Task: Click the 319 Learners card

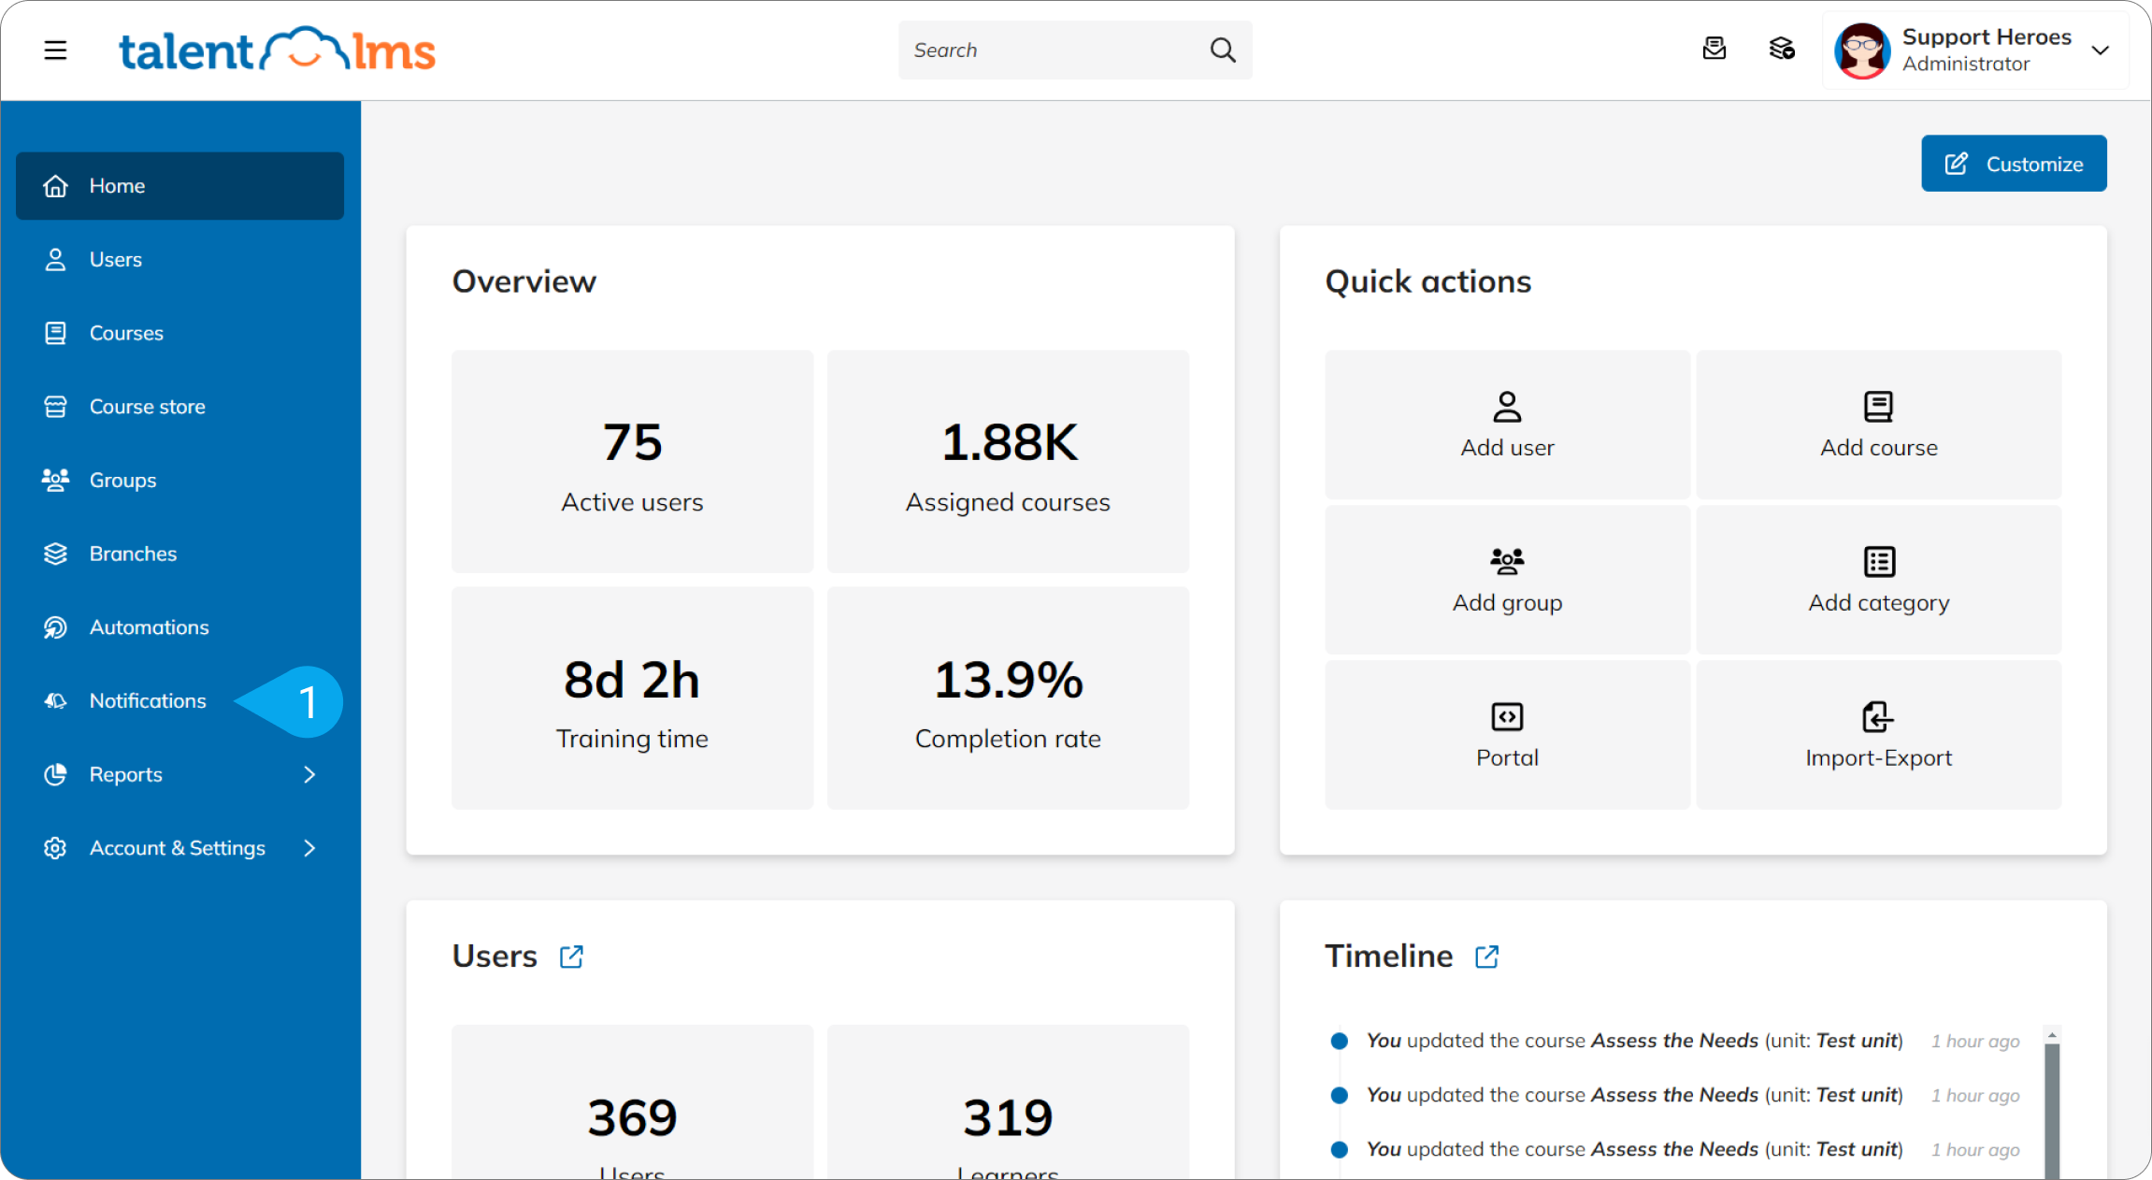Action: (x=1008, y=1101)
